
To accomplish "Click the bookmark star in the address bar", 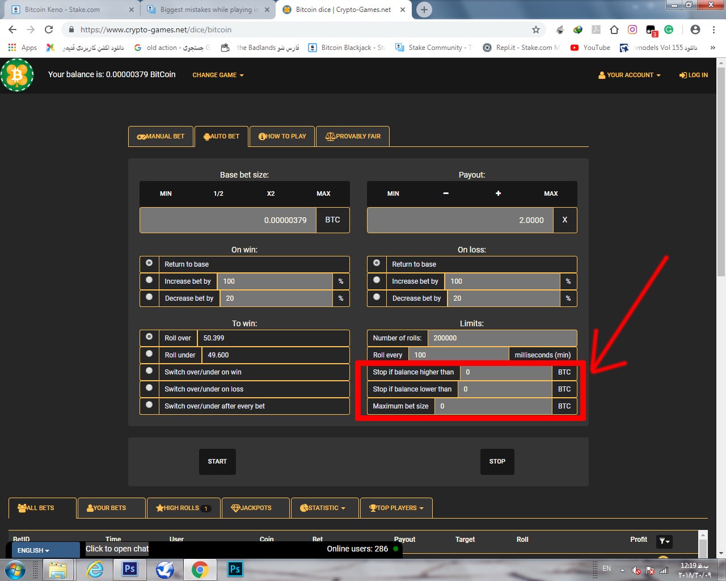I will 535,30.
